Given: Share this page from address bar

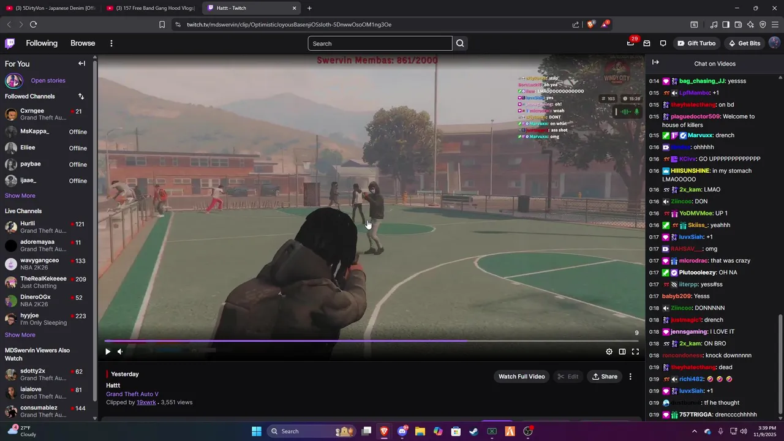Looking at the screenshot, I should pos(576,24).
